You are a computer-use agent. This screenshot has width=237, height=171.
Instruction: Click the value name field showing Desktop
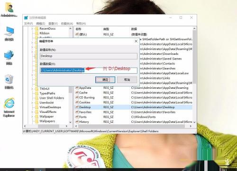[89, 56]
